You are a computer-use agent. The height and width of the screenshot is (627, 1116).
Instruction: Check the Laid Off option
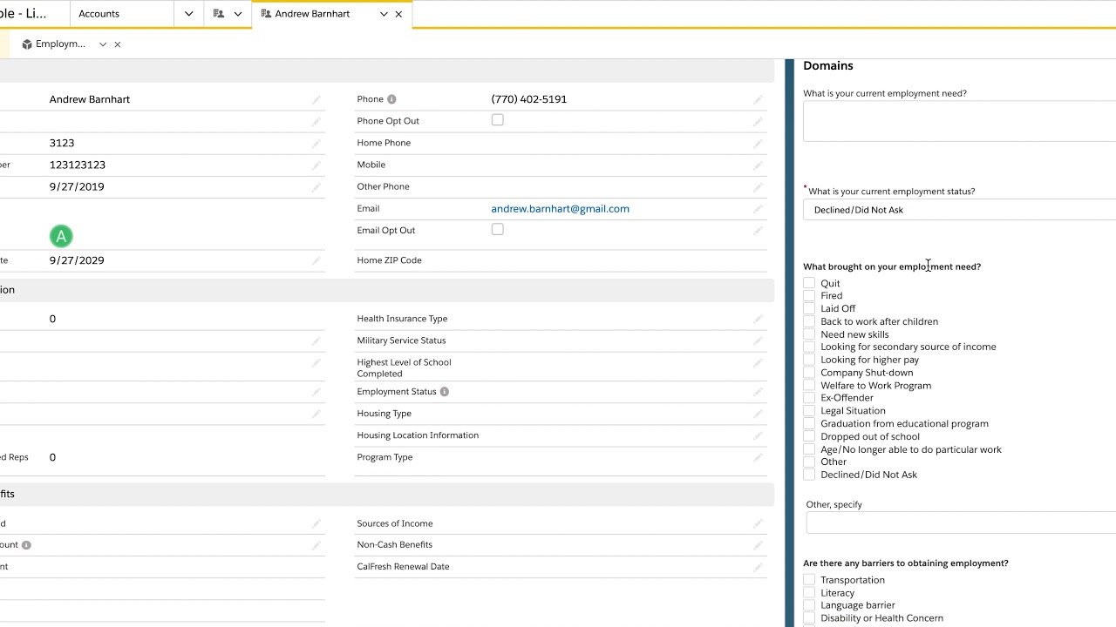[809, 308]
